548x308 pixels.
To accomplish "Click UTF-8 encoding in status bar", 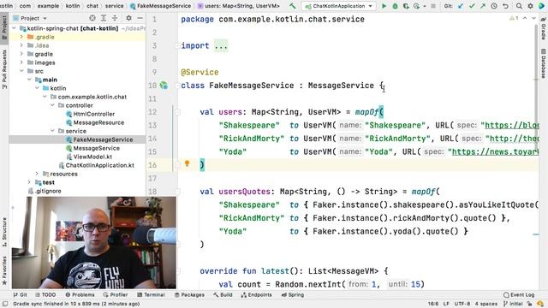I will coord(462,304).
